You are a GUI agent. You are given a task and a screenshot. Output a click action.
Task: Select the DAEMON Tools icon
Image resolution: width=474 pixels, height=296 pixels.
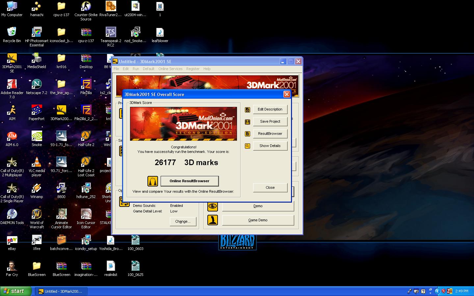(x=12, y=217)
